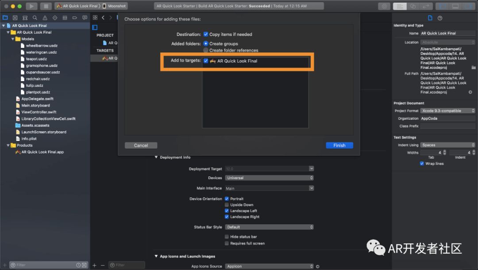
Task: Collapse the Deployment Info section
Action: 156,157
